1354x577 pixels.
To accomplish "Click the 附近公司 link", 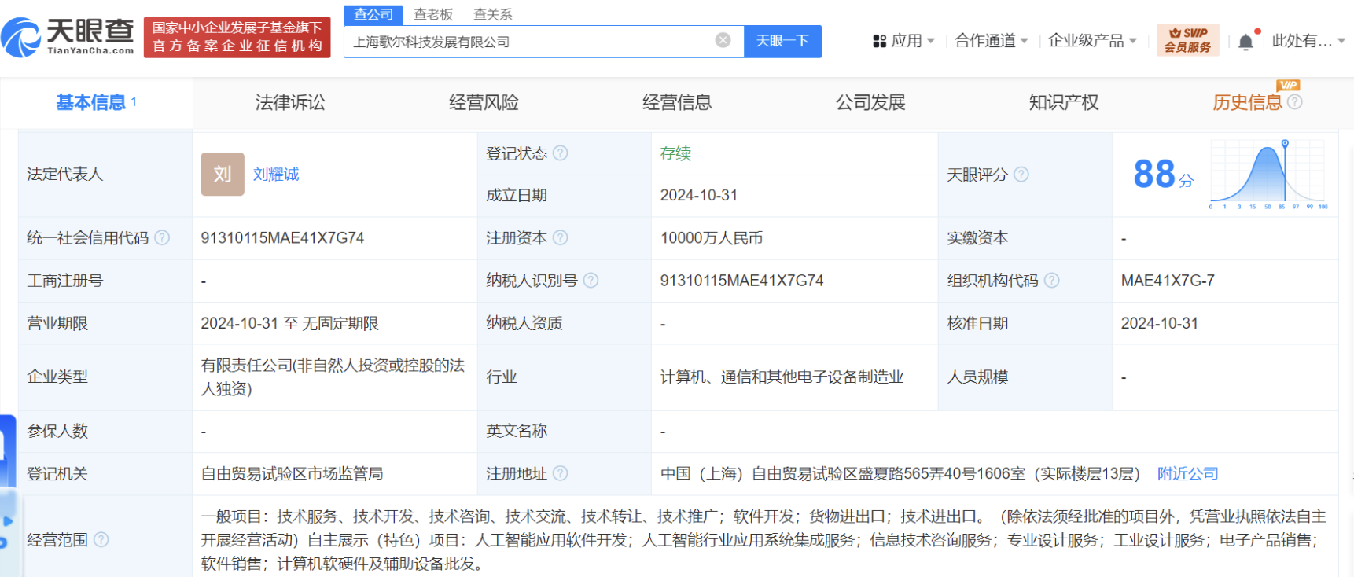I will click(x=1187, y=473).
